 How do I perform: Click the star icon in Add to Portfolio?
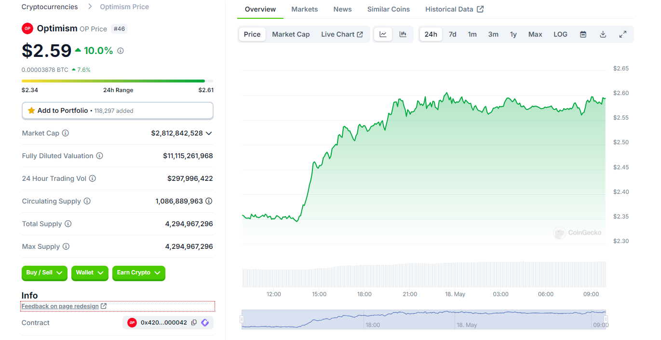tap(31, 110)
